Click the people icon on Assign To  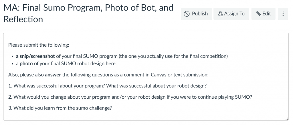click(221, 14)
